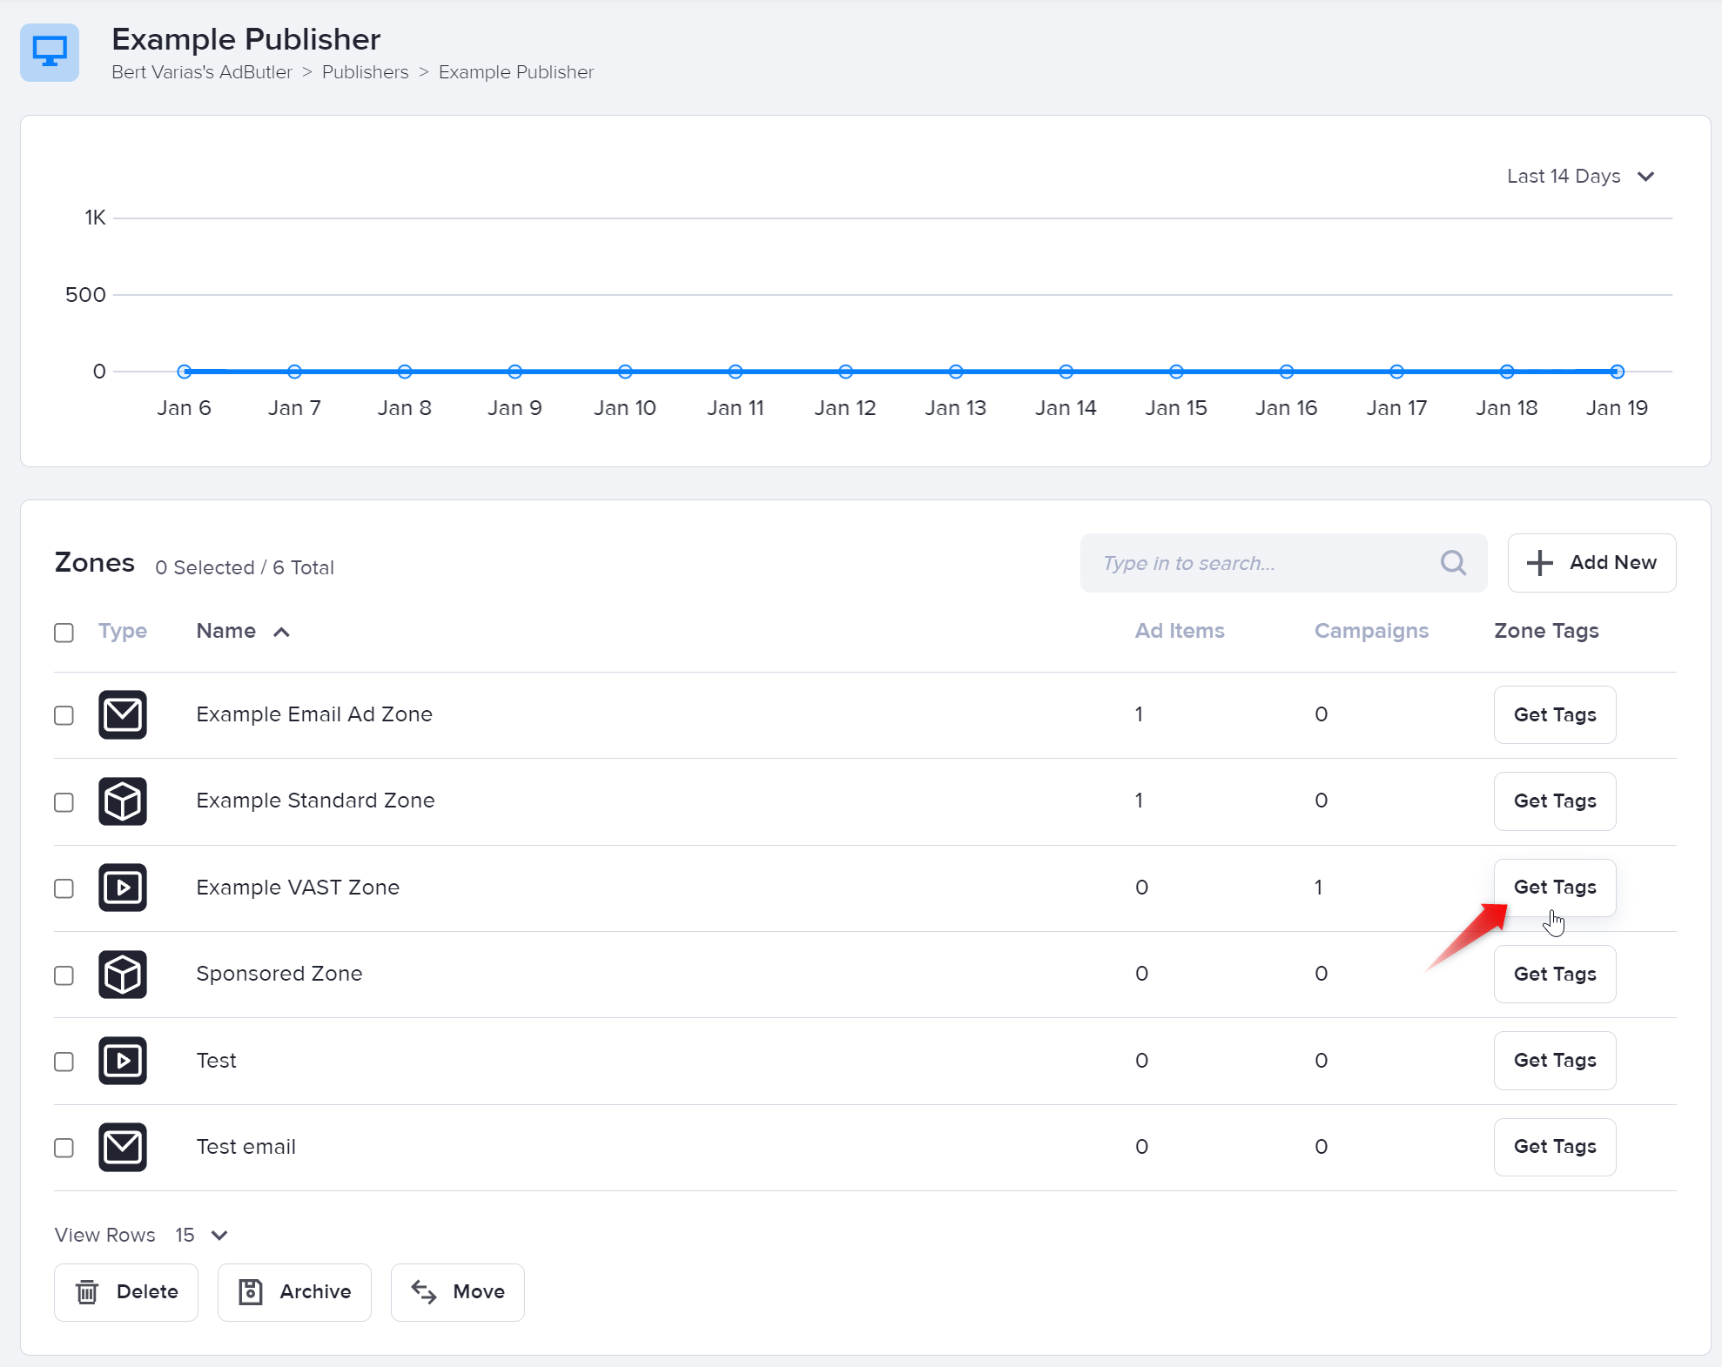
Task: Click the envelope icon beside Test email
Action: tap(122, 1147)
